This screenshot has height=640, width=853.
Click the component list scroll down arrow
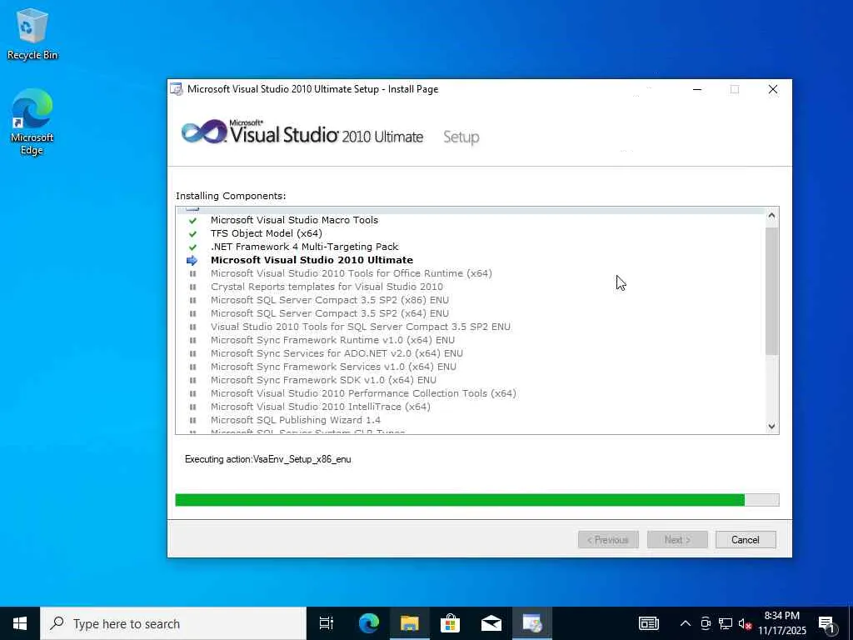[771, 427]
